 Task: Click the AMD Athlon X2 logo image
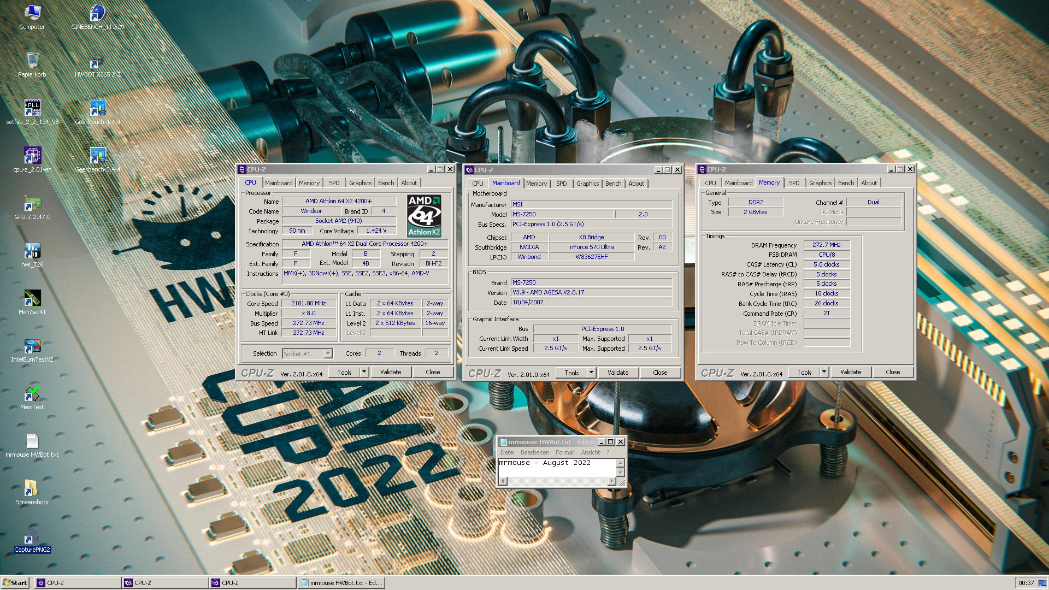(x=425, y=216)
